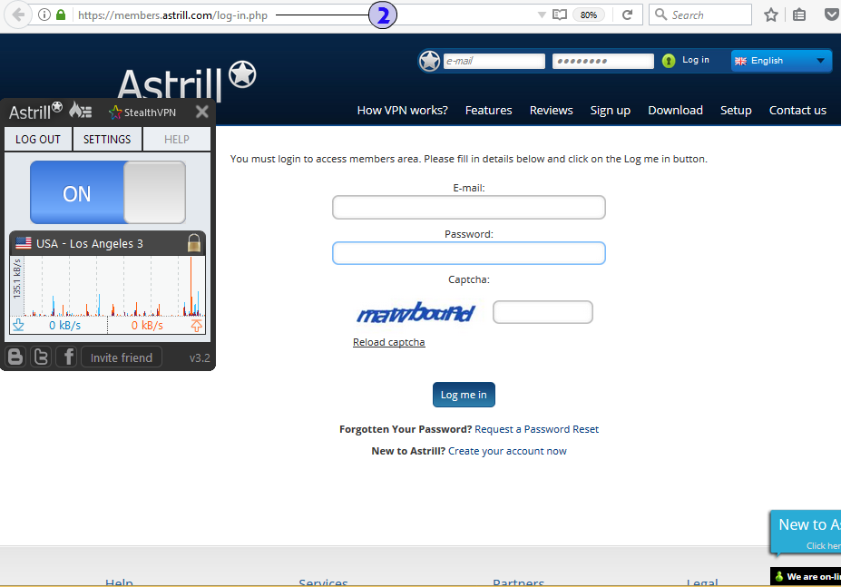Image resolution: width=841 pixels, height=587 pixels.
Task: Toggle reader view icon
Action: click(560, 15)
